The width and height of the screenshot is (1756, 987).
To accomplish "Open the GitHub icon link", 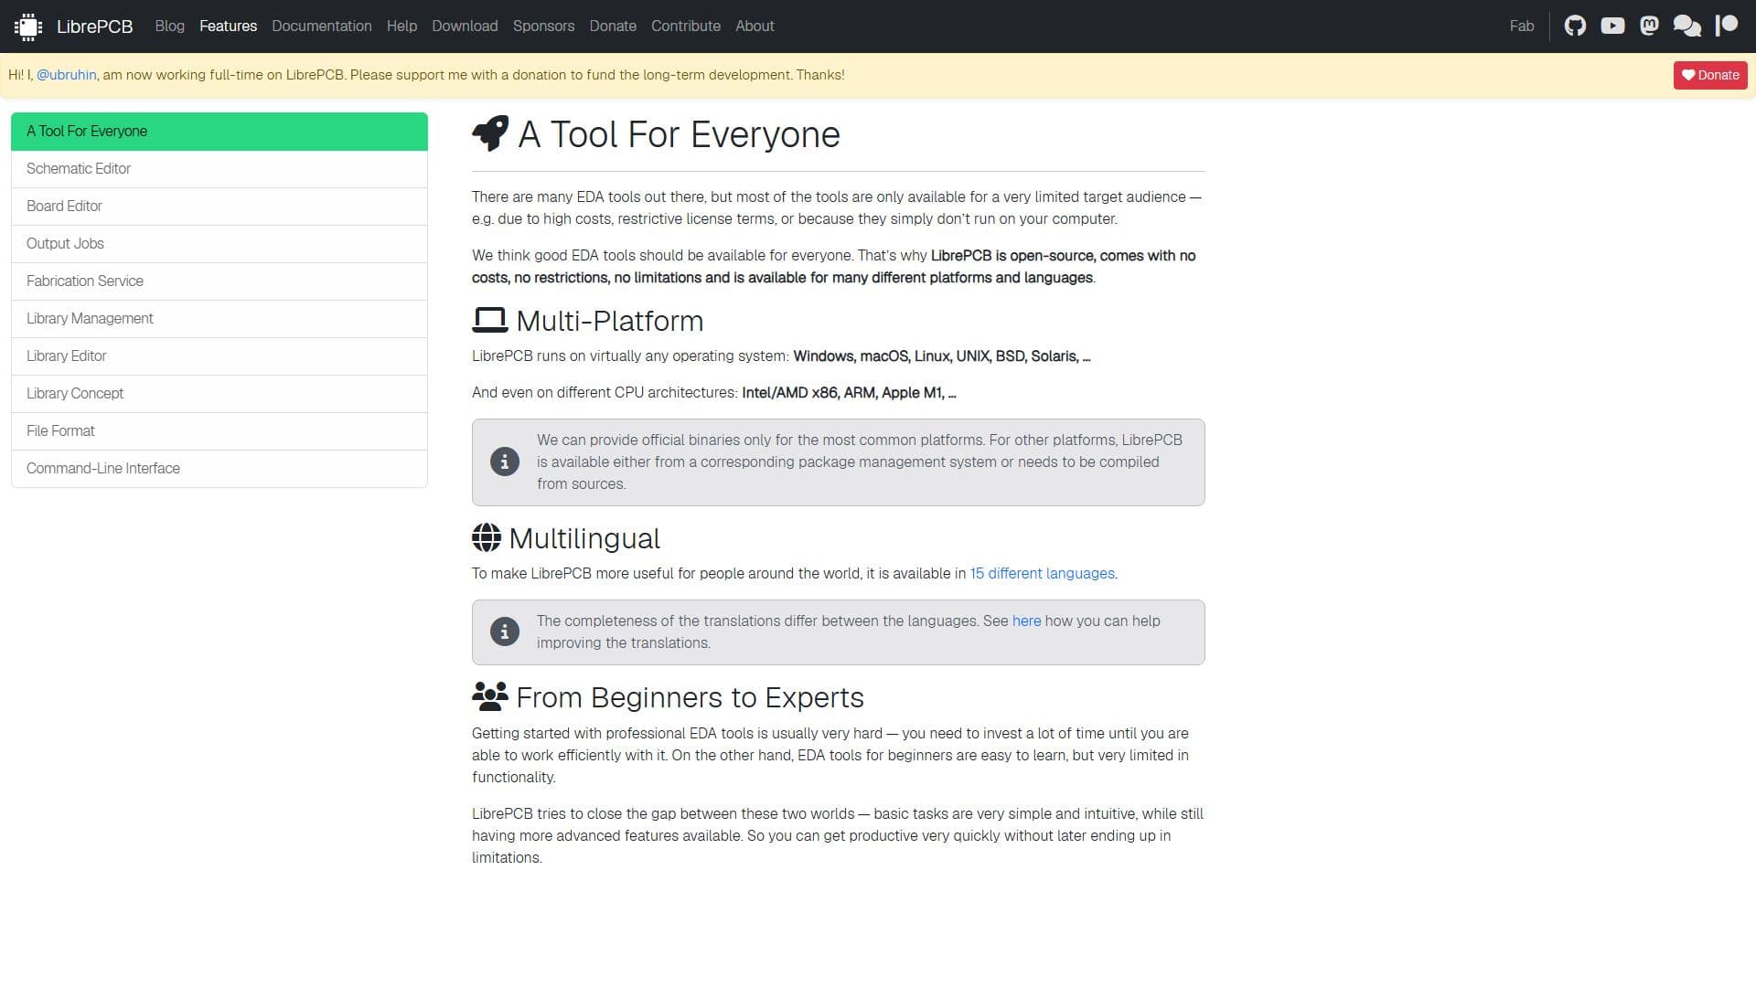I will (x=1575, y=26).
